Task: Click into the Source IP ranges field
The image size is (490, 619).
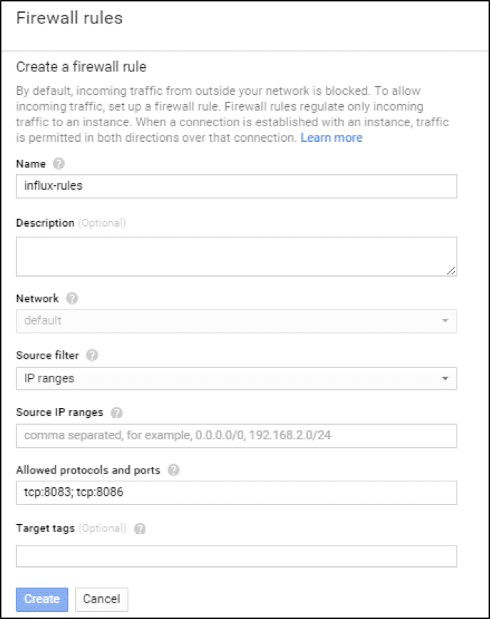Action: [236, 435]
